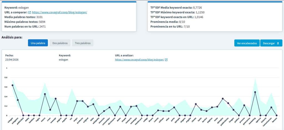This screenshot has height=130, width=284.
Task: Click the mejor data point on chart
Action: point(77,101)
